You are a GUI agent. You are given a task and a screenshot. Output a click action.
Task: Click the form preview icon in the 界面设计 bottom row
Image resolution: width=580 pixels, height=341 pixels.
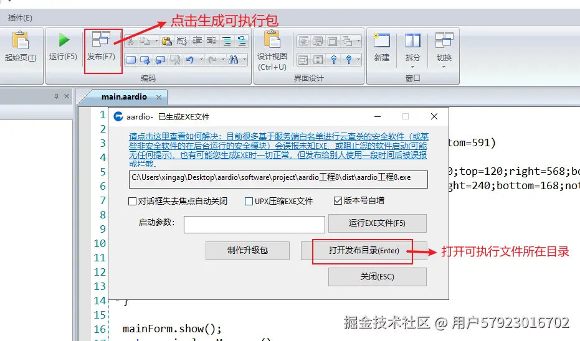303,60
